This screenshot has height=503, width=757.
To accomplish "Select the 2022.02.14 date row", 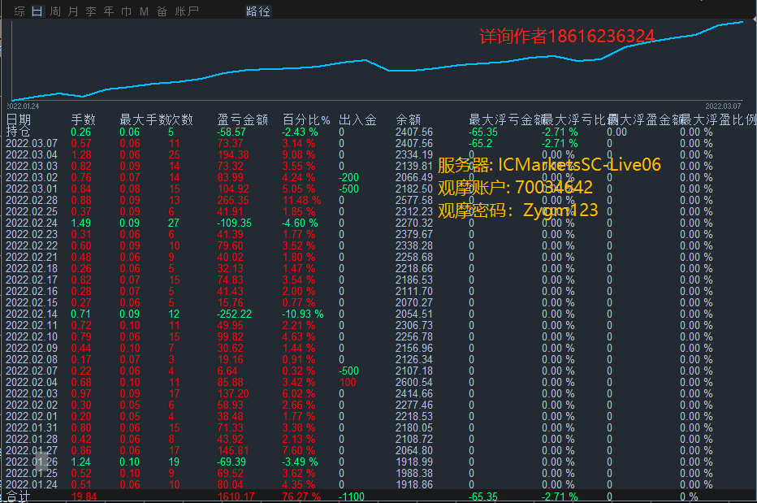I will 32,314.
